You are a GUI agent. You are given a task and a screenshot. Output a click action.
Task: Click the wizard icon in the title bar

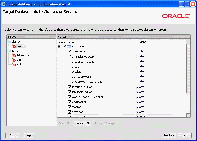(3, 4)
